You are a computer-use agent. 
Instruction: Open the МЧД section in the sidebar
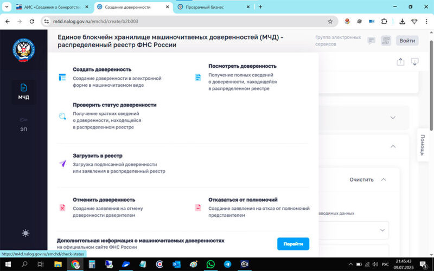(x=24, y=92)
